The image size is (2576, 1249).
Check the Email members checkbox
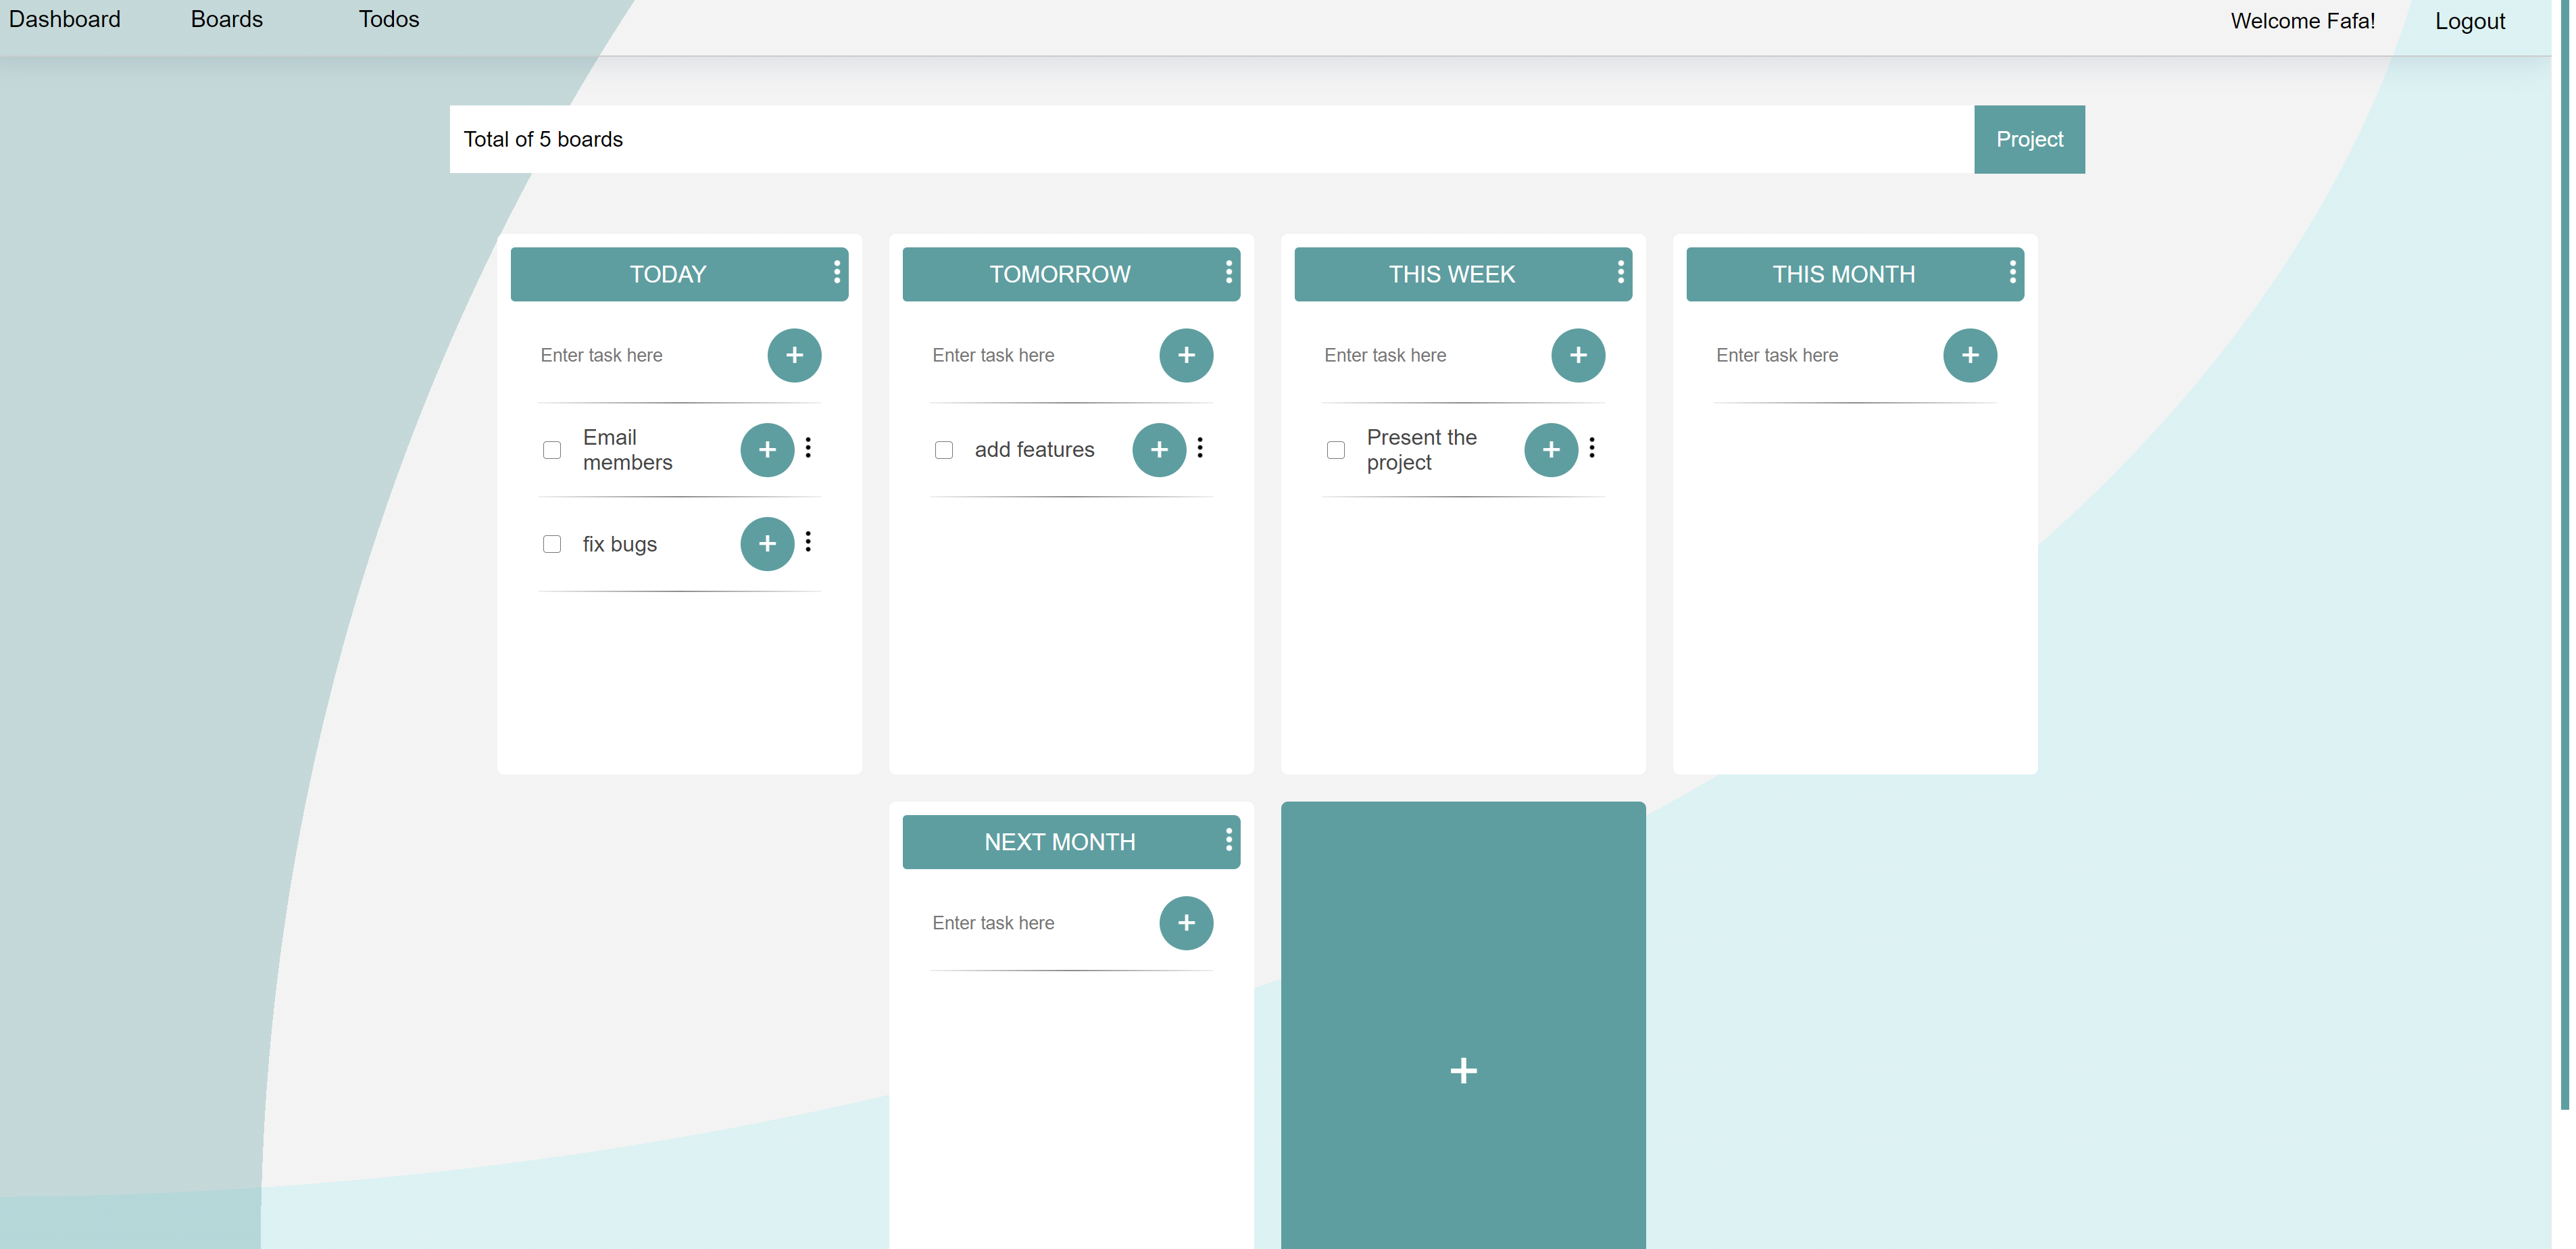pyautogui.click(x=552, y=450)
